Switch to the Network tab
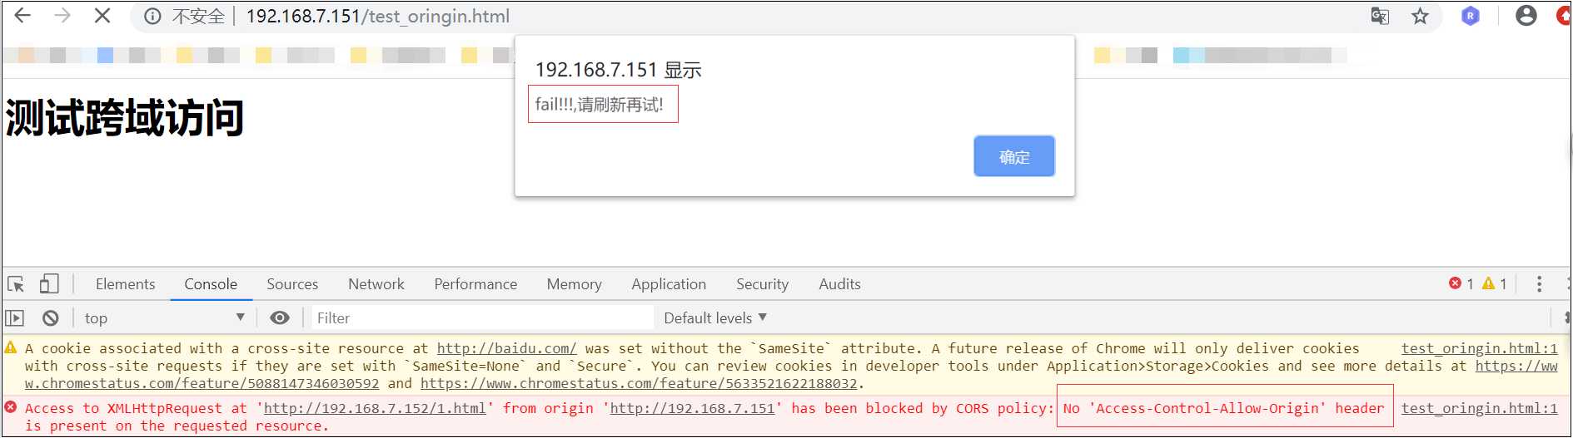The image size is (1573, 438). pos(376,284)
